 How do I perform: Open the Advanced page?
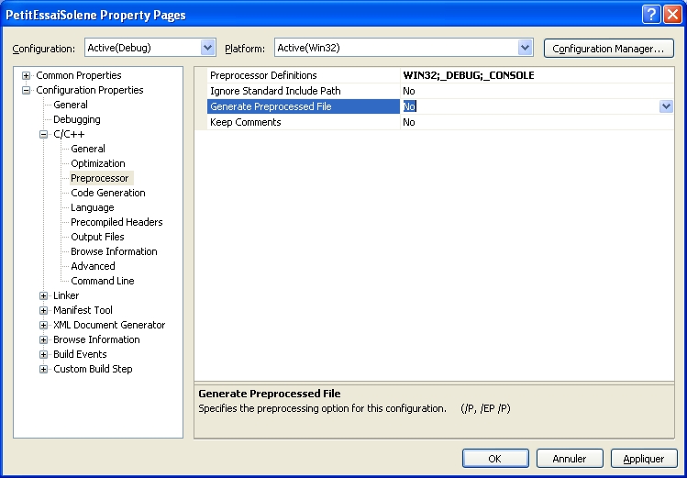93,266
